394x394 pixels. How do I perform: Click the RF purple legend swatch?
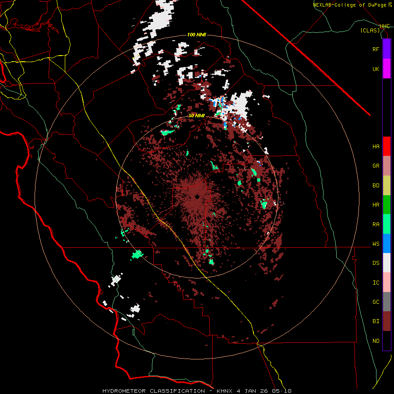[387, 49]
